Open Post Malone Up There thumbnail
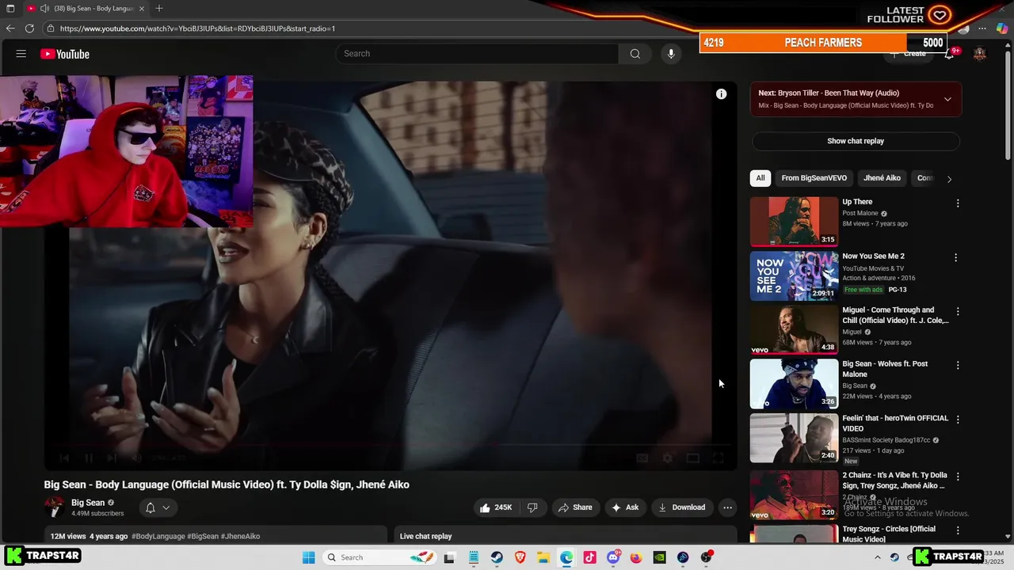The image size is (1014, 570). (794, 222)
